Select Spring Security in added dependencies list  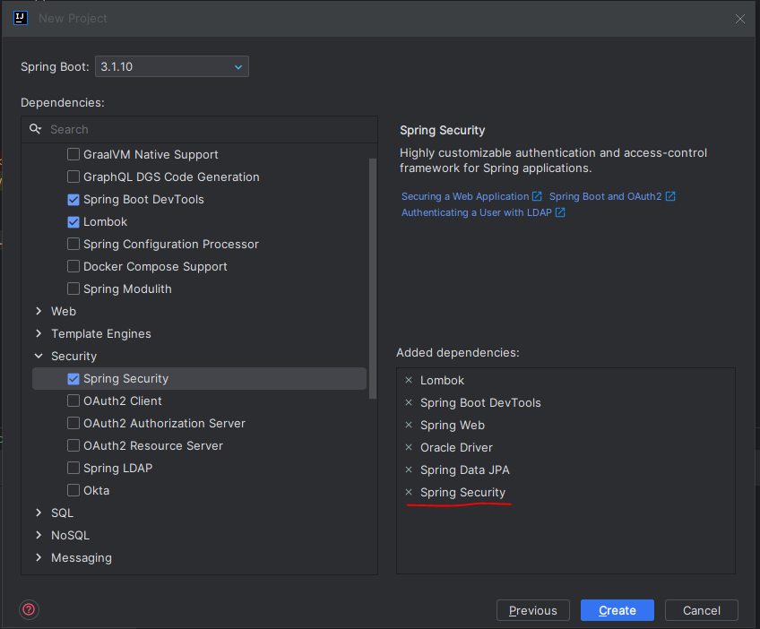pyautogui.click(x=462, y=492)
